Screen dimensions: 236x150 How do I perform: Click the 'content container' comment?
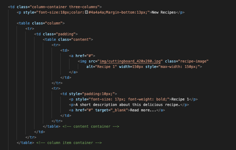tap(91, 126)
